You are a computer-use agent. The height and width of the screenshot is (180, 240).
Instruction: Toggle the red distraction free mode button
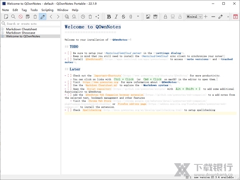pyautogui.click(x=235, y=17)
